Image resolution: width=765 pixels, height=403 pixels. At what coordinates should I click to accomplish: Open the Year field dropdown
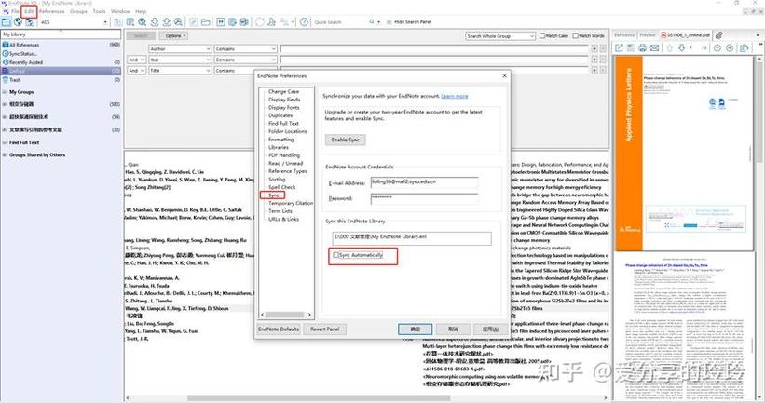[x=180, y=60]
